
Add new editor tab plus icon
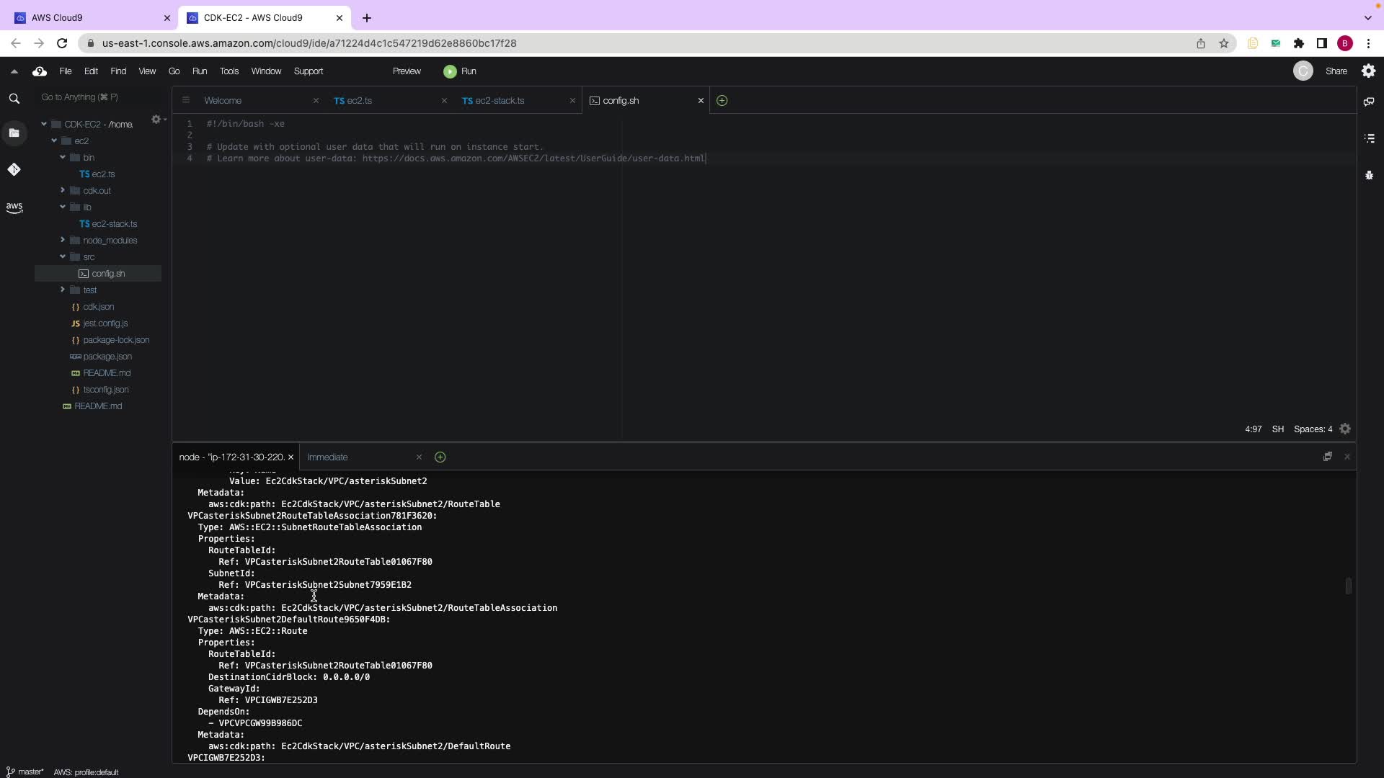click(722, 101)
